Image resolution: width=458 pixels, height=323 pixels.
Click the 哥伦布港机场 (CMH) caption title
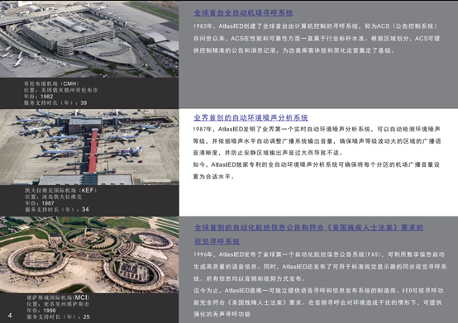[51, 83]
